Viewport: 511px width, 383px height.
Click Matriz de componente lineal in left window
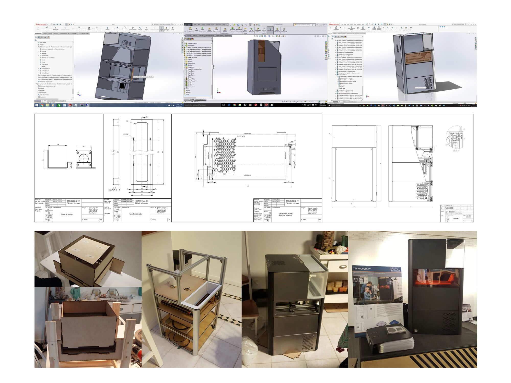coord(79,28)
